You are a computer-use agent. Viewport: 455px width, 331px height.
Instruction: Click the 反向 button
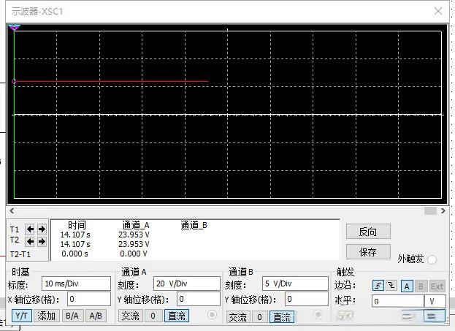[x=368, y=232]
